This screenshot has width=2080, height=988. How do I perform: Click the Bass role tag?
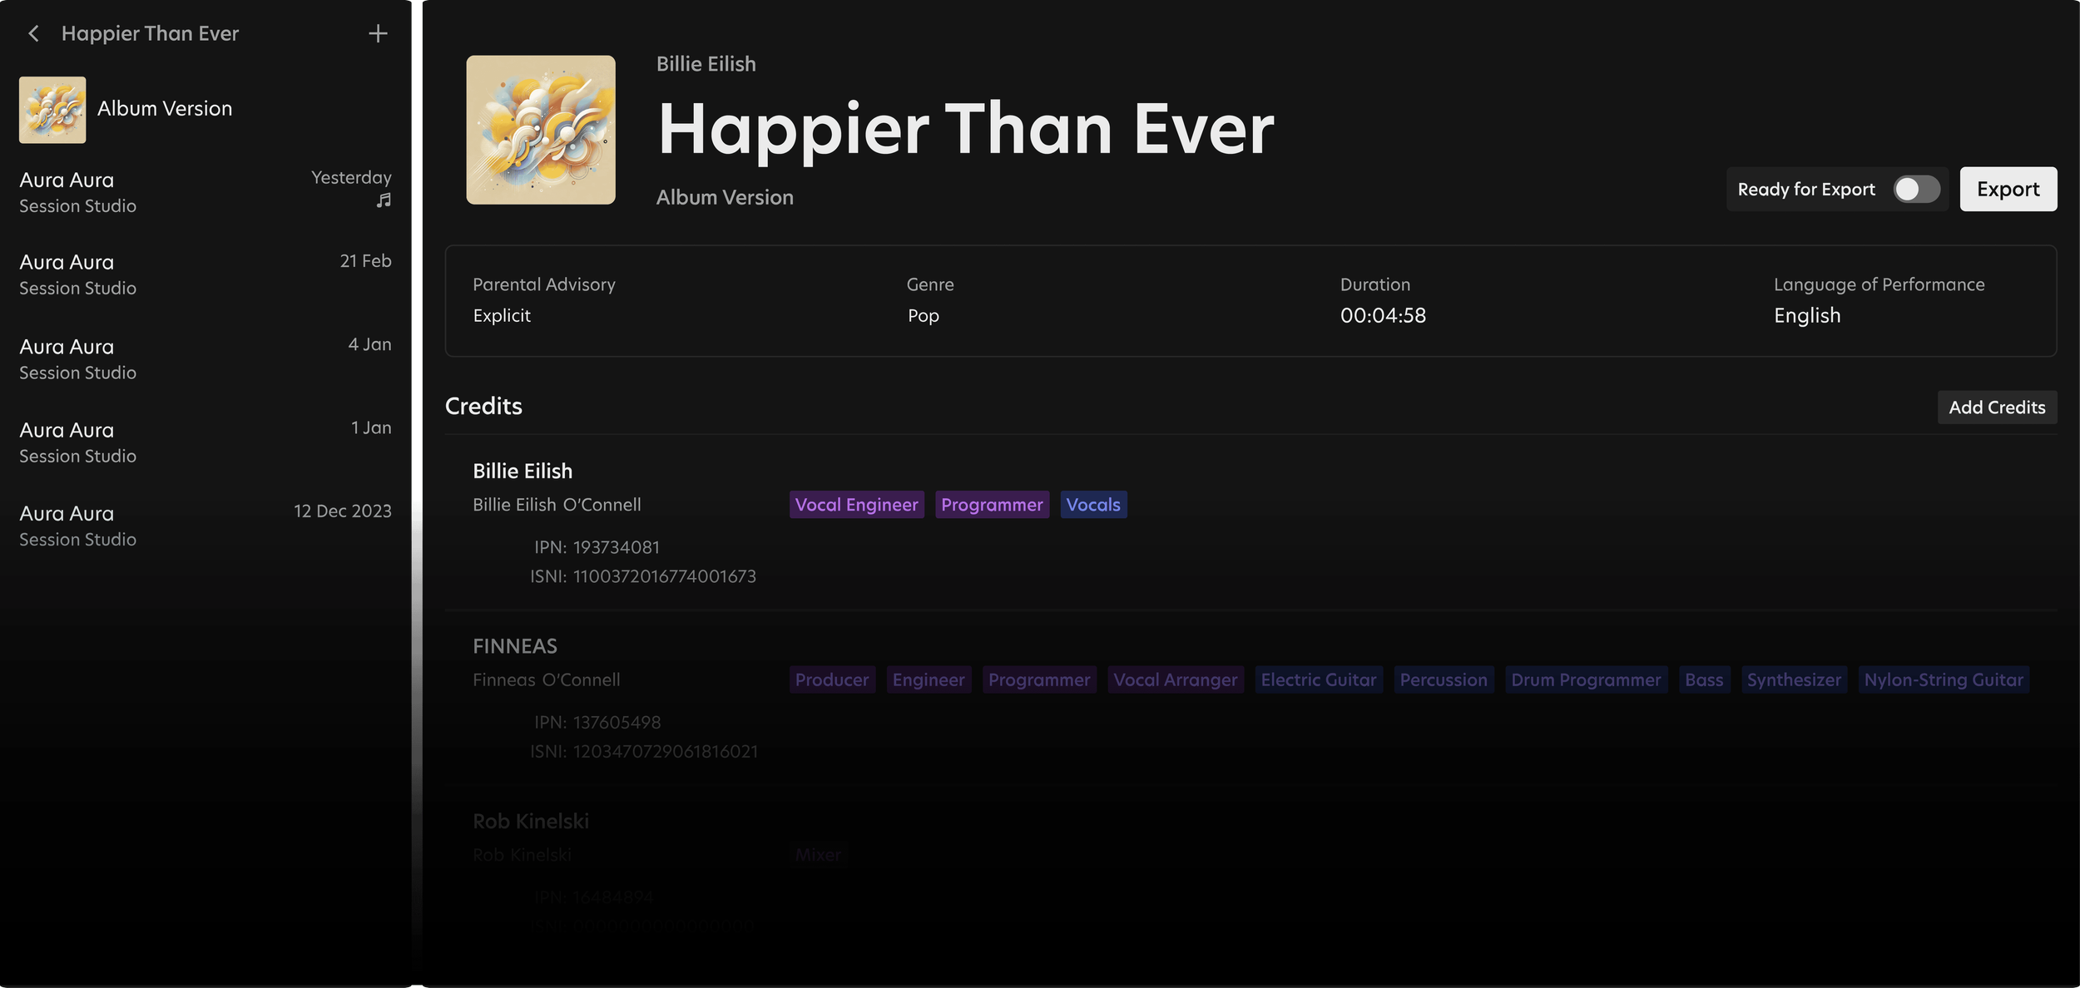tap(1704, 680)
